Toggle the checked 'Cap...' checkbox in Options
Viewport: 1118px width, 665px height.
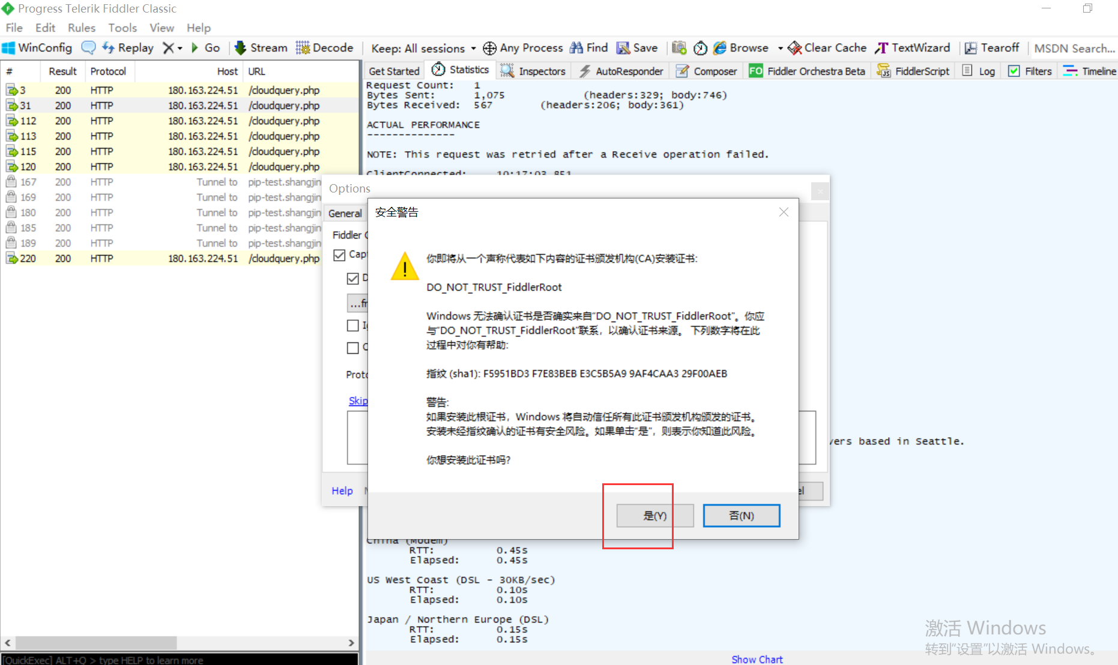click(x=339, y=255)
